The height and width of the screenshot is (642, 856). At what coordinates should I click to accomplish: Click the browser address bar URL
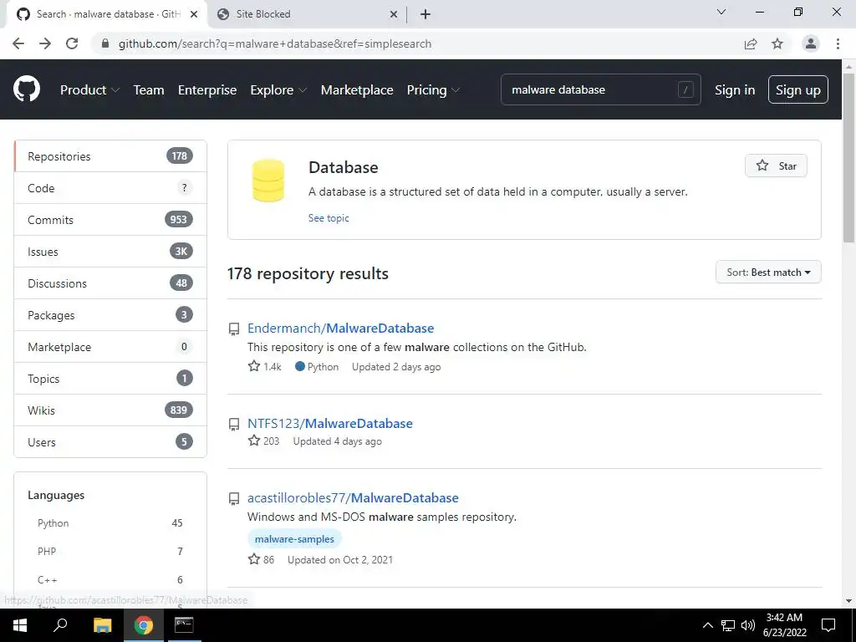pyautogui.click(x=274, y=43)
